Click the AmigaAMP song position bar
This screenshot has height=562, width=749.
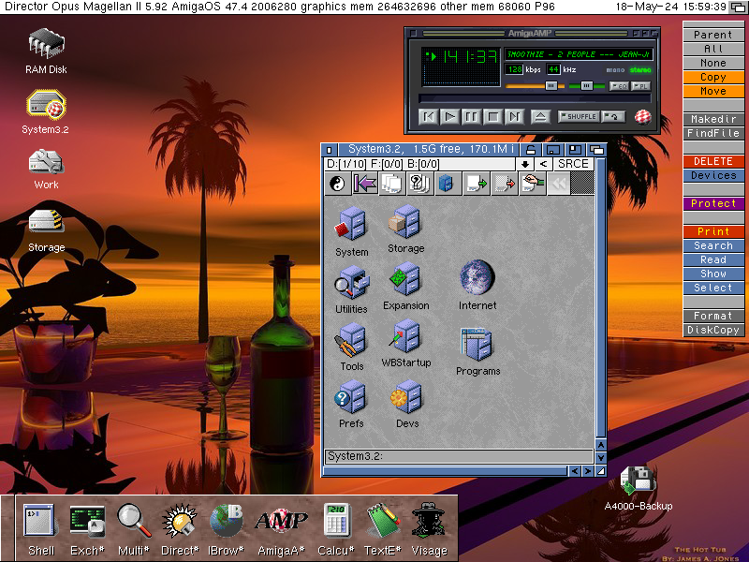(535, 98)
